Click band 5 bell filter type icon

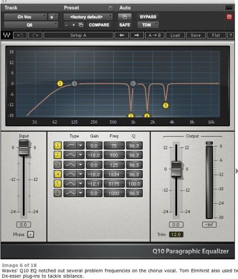pos(70,184)
